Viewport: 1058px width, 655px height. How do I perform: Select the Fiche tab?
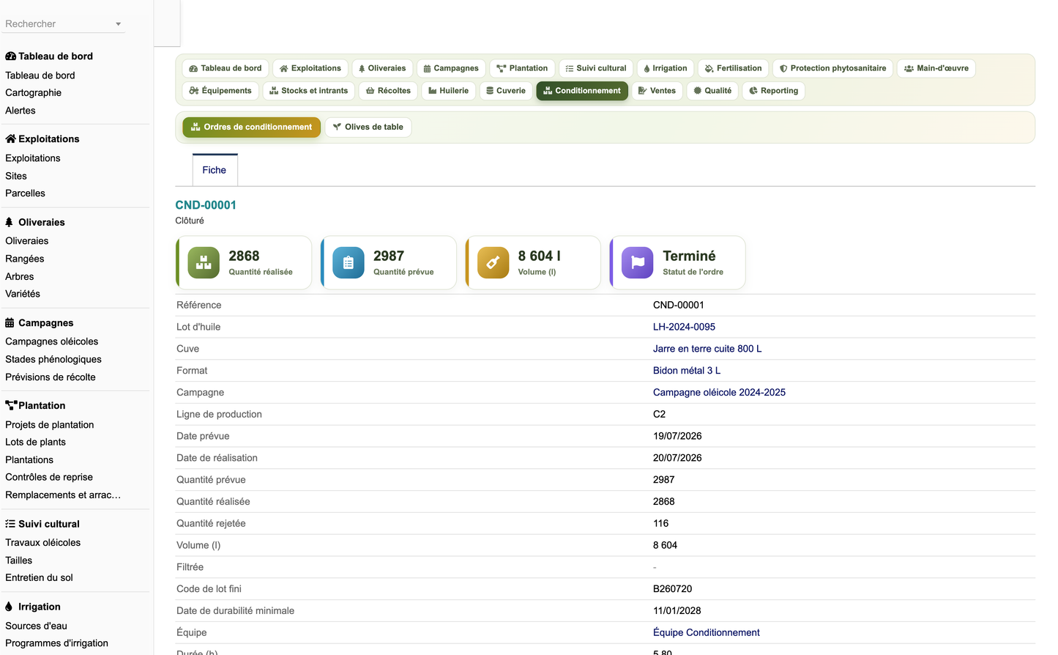(215, 170)
